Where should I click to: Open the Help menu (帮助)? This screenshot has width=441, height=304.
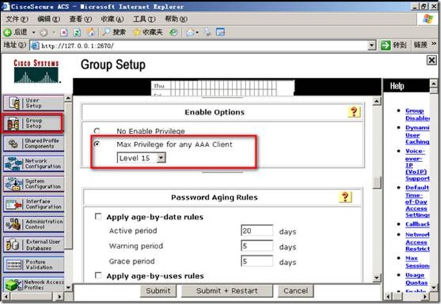point(176,19)
